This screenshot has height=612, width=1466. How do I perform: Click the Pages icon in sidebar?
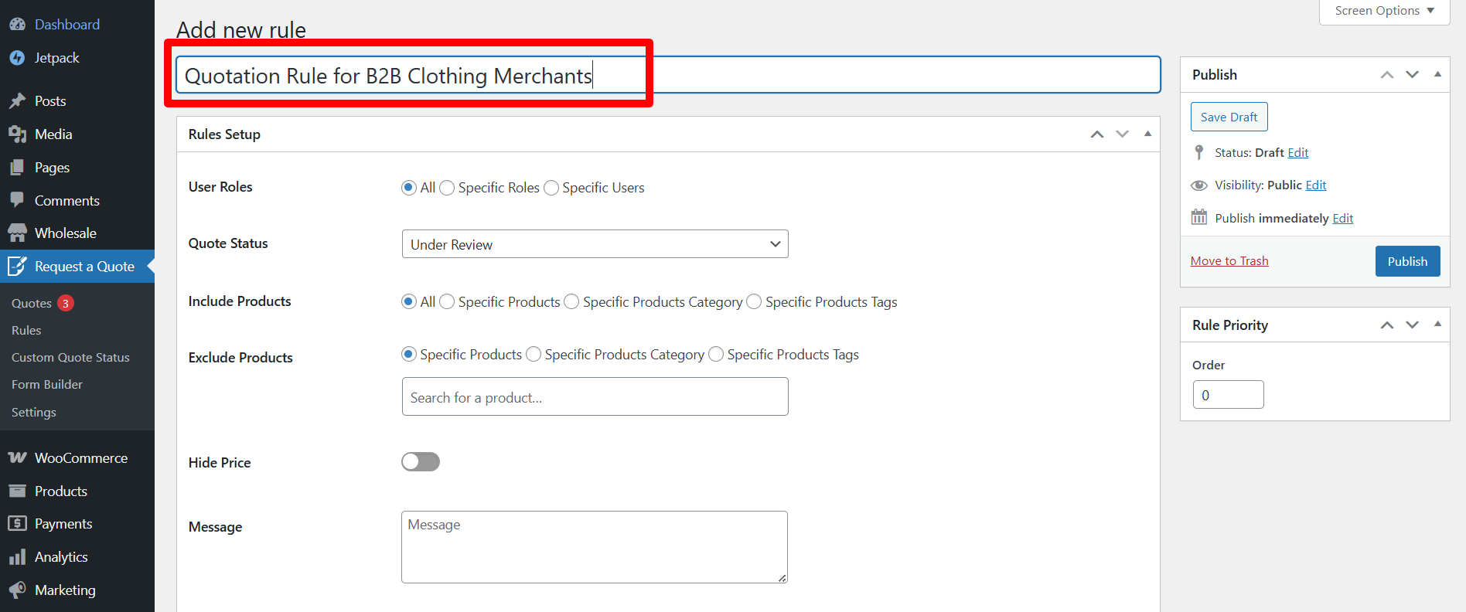17,168
